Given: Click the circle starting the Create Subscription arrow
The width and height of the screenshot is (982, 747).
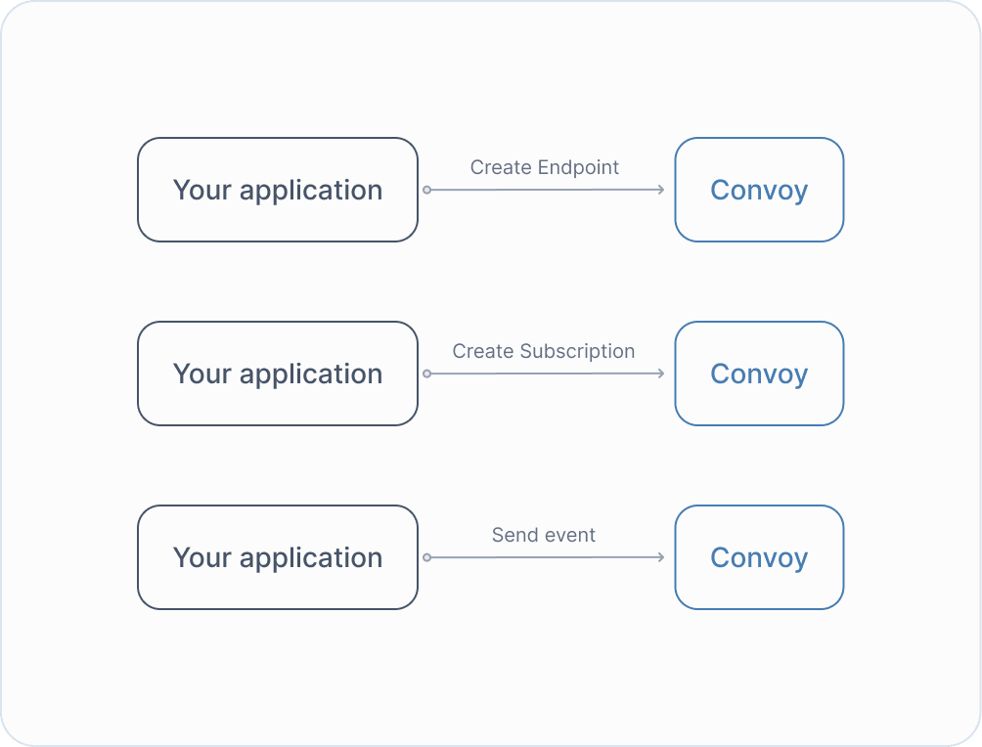Looking at the screenshot, I should [x=426, y=373].
